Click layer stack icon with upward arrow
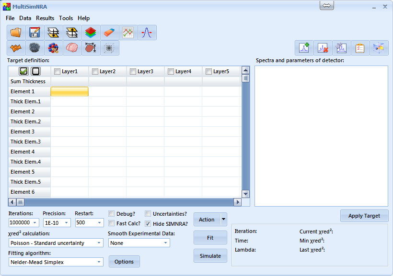This screenshot has height=276, width=393. [x=72, y=33]
